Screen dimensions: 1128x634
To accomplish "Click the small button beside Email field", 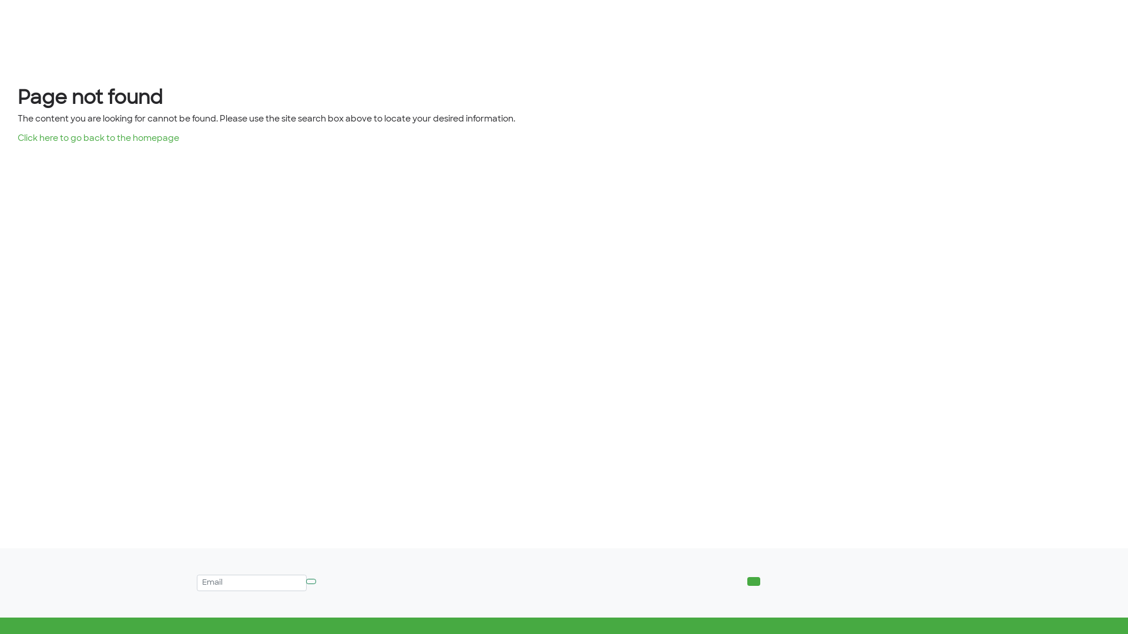I will [311, 582].
